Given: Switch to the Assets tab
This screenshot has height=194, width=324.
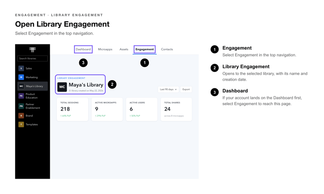Looking at the screenshot, I should 124,49.
